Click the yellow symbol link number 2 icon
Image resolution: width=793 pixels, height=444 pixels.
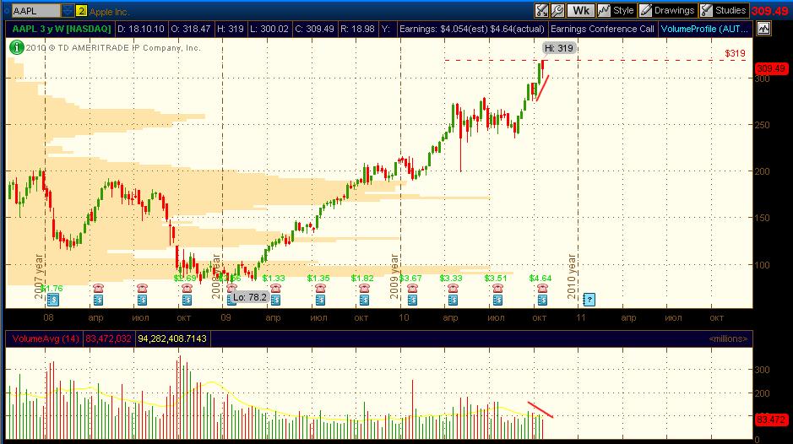[81, 11]
